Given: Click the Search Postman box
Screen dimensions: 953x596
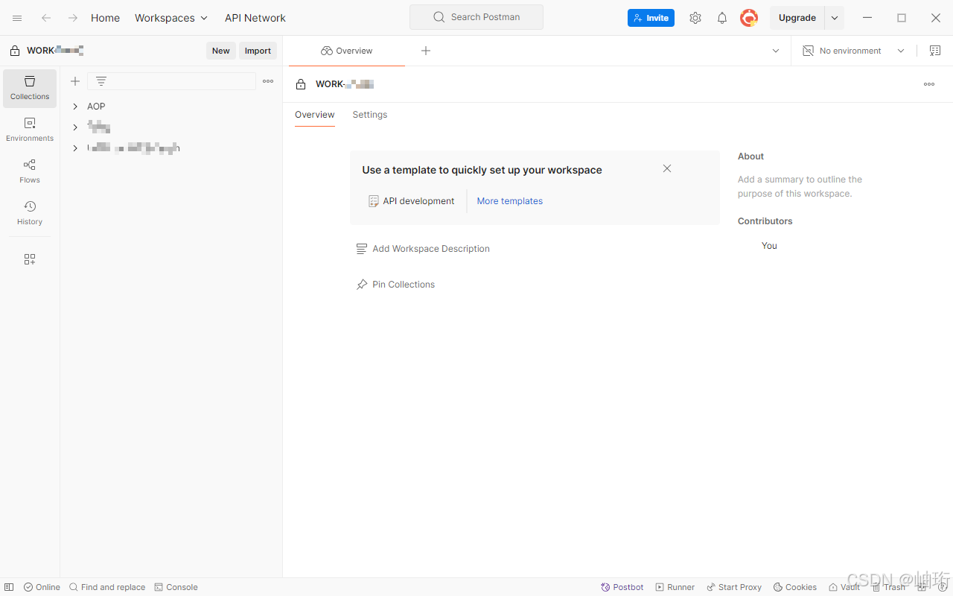Looking at the screenshot, I should point(476,17).
